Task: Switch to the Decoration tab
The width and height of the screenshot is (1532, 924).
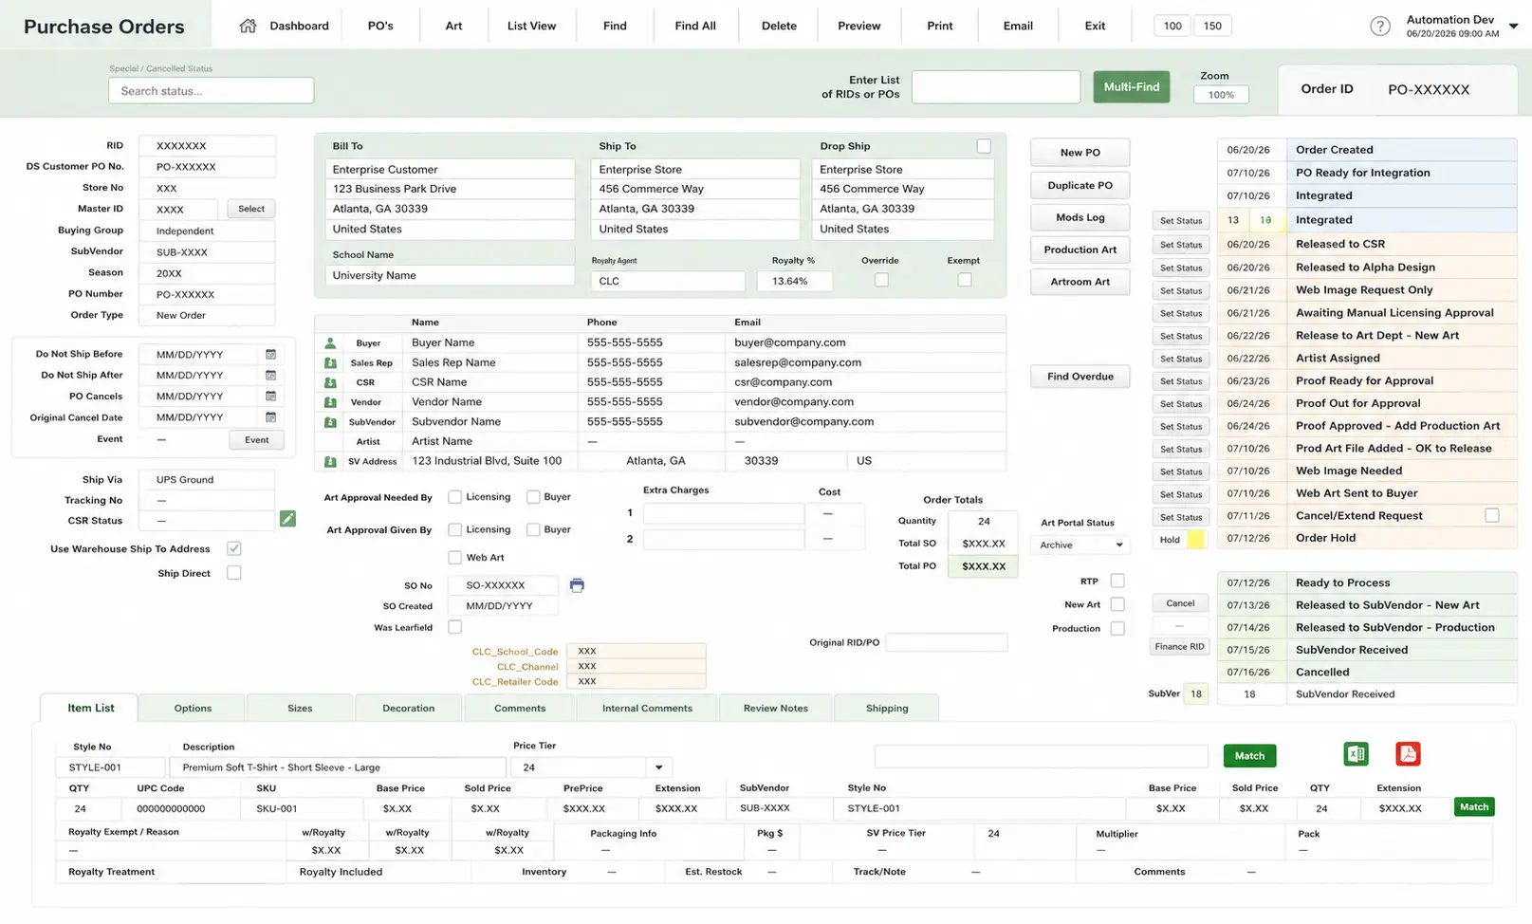Action: tap(409, 709)
